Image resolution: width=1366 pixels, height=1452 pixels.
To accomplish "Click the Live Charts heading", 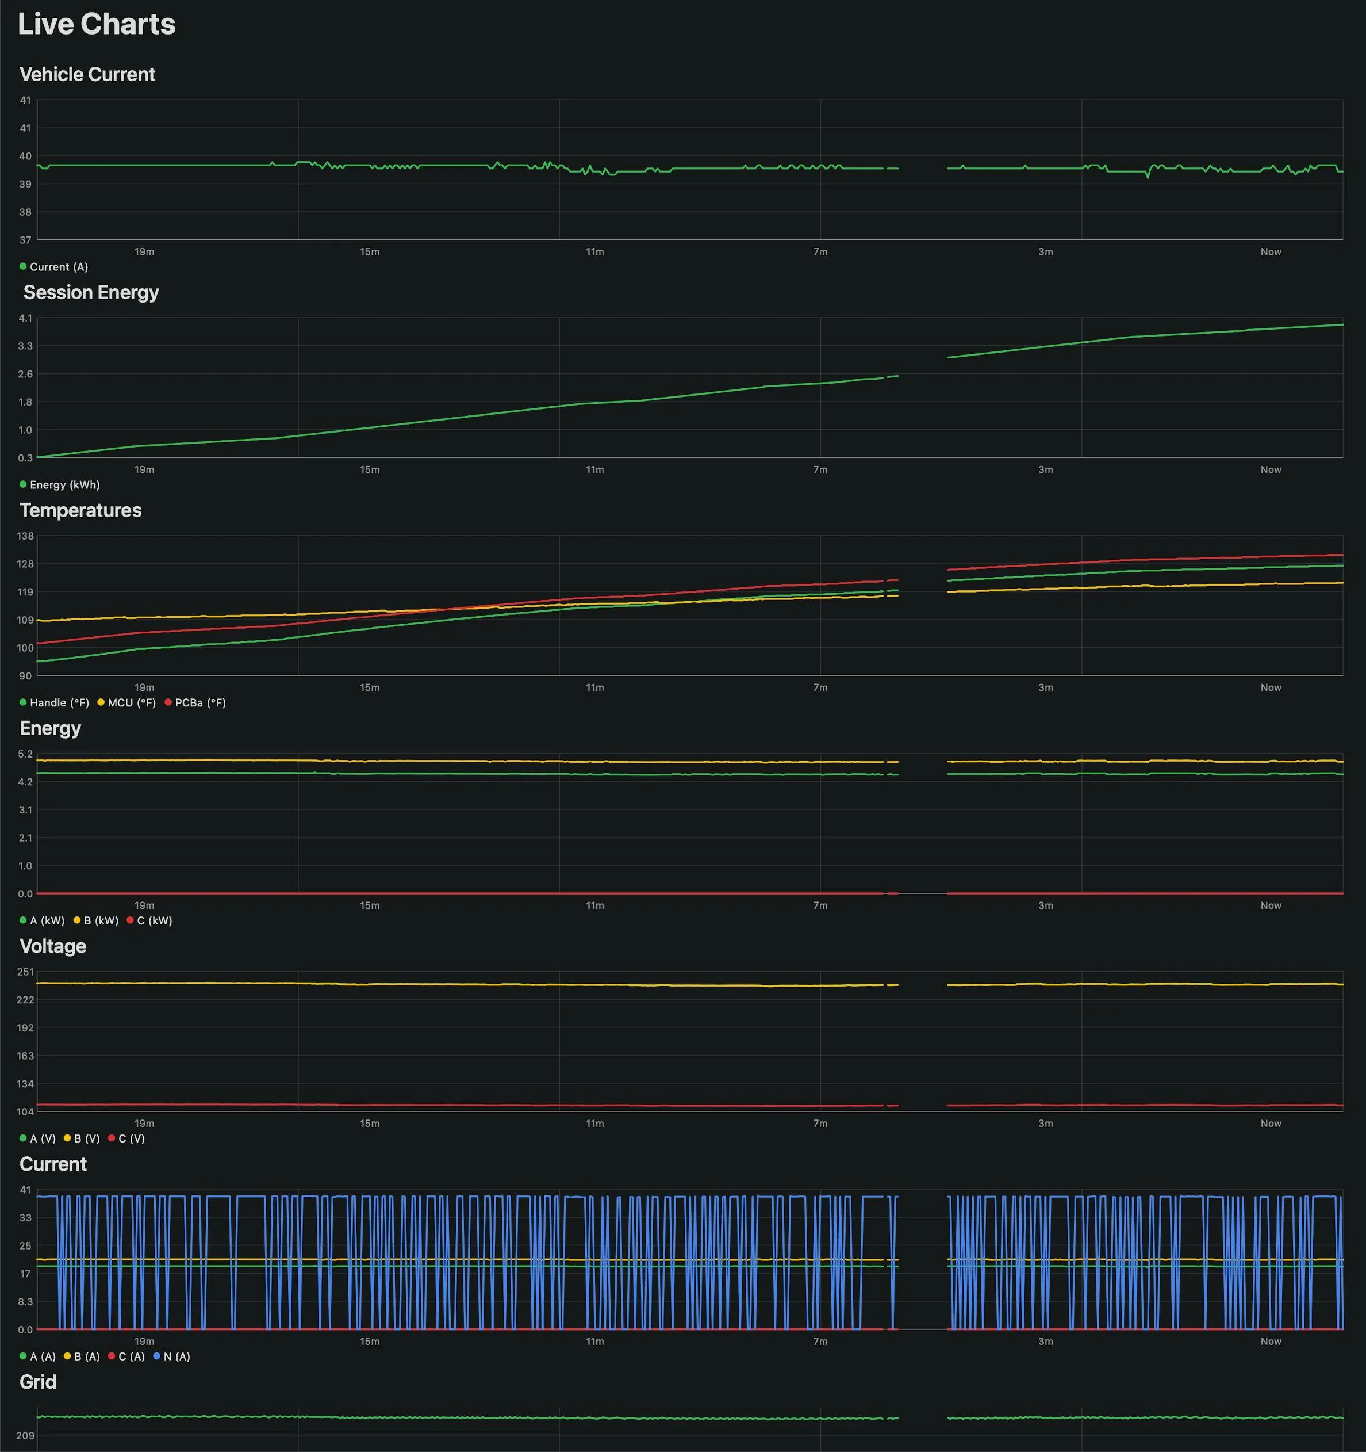I will [x=97, y=24].
